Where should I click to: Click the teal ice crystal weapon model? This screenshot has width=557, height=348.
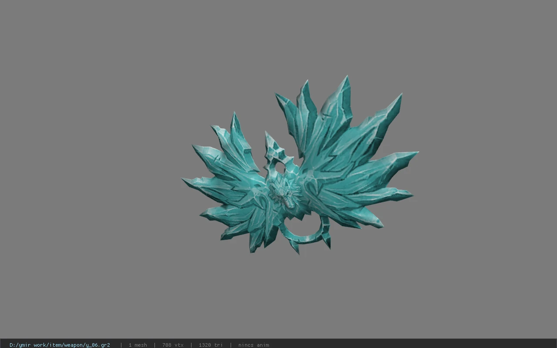pos(300,165)
